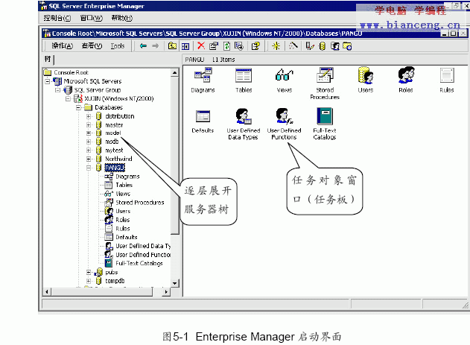Expand the msdb database node
Image resolution: width=470 pixels, height=345 pixels.
[x=89, y=142]
